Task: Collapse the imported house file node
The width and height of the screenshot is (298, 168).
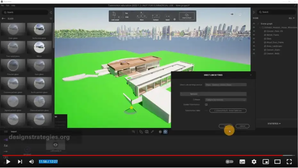Action: [260, 27]
